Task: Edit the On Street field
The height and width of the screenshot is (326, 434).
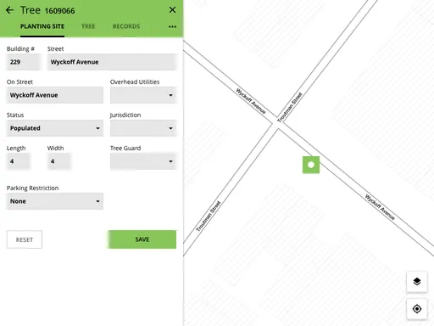Action: pos(55,95)
